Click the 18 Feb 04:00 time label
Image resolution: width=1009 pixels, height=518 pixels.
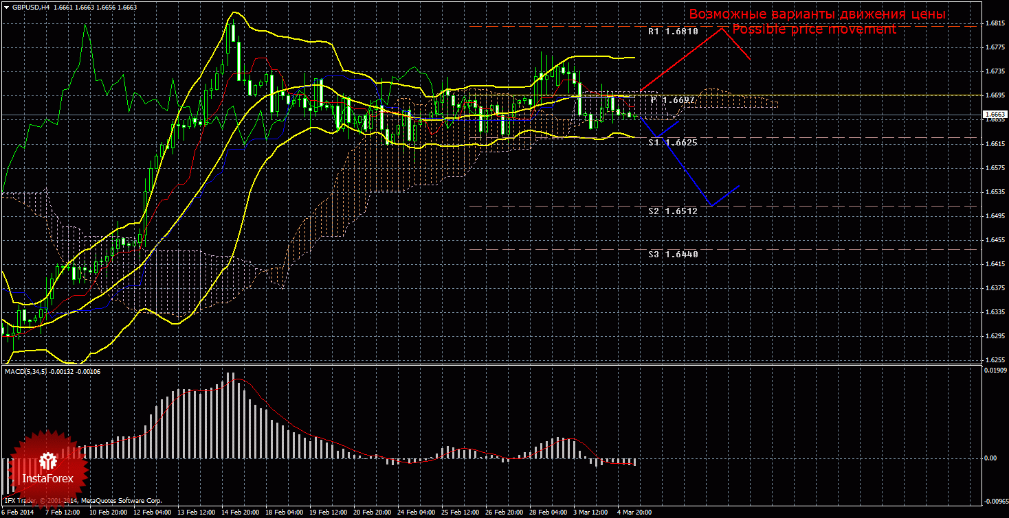[284, 512]
